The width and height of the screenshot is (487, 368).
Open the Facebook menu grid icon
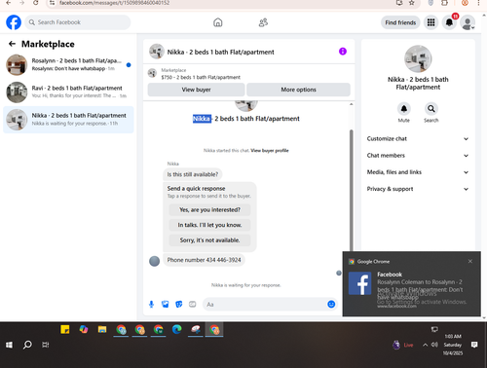(x=431, y=22)
